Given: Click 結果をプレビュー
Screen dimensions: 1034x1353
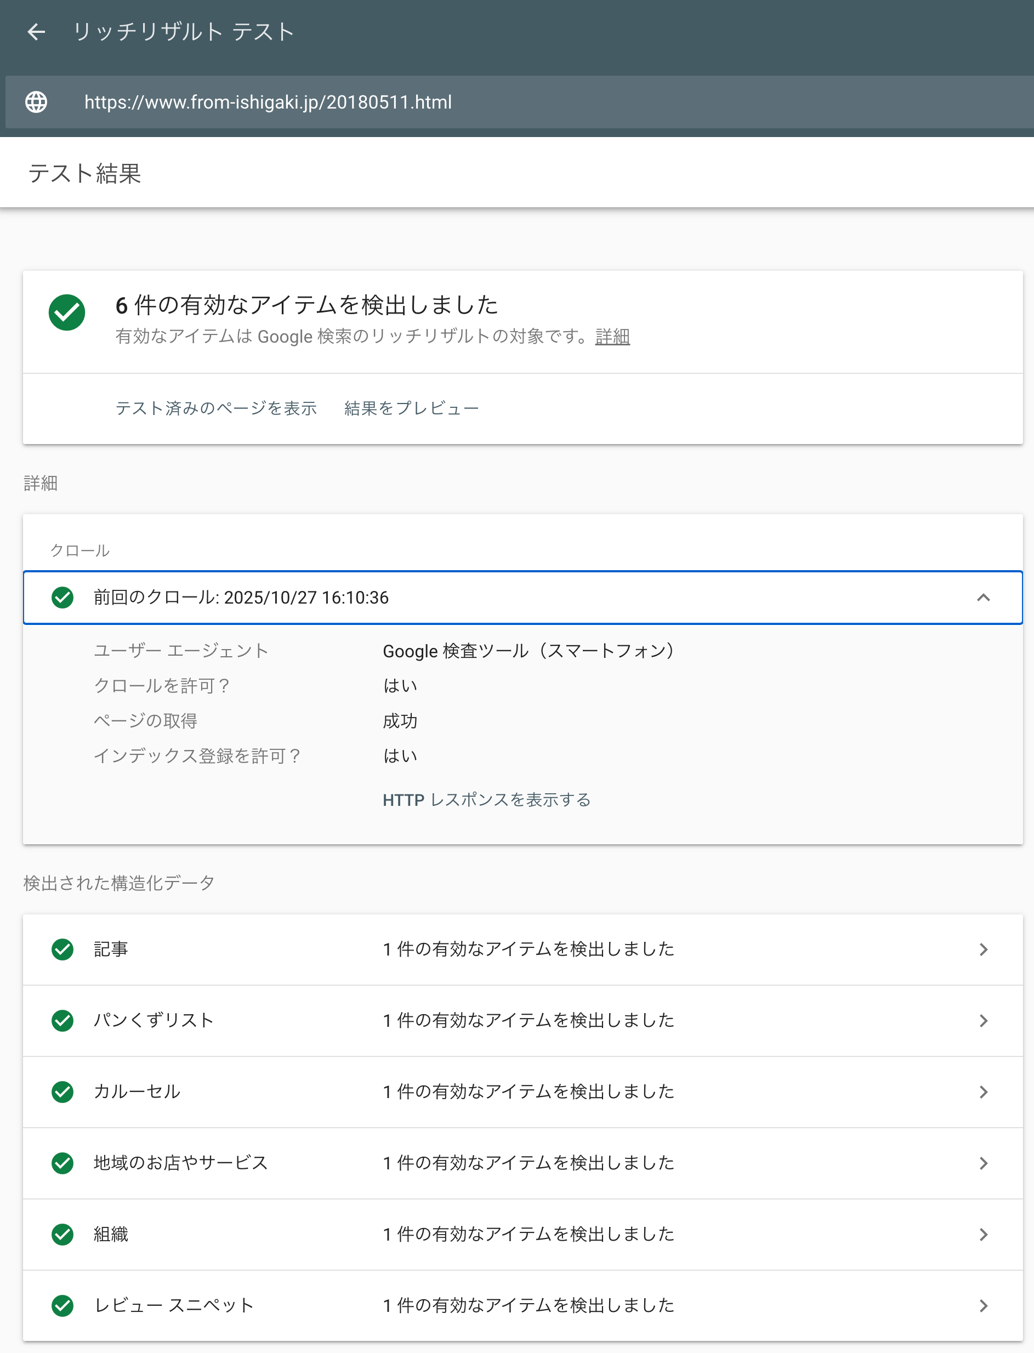Looking at the screenshot, I should pos(411,407).
